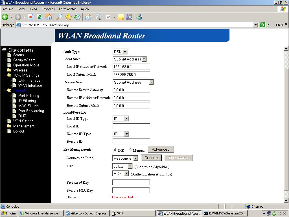This screenshot has width=289, height=217.
Task: Click the Iniciar start button
Action: coord(9,213)
